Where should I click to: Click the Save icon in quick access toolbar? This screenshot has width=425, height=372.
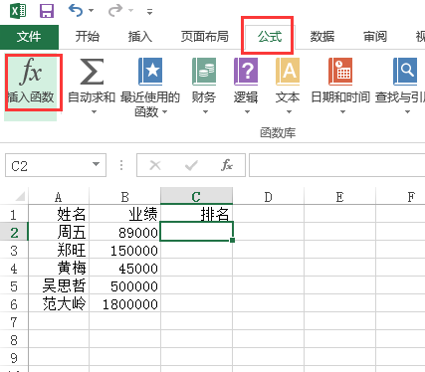click(x=47, y=11)
